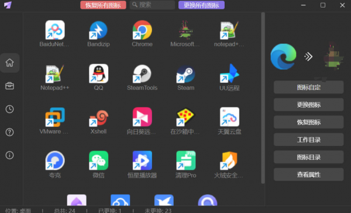Select the notepad+ shortcut in first row
Image resolution: width=351 pixels, height=213 pixels.
click(229, 30)
